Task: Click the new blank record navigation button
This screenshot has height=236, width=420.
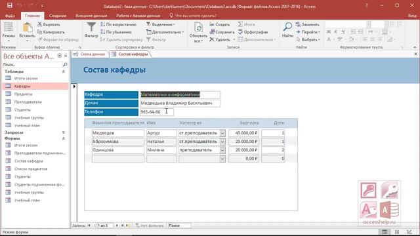Action: point(129,226)
